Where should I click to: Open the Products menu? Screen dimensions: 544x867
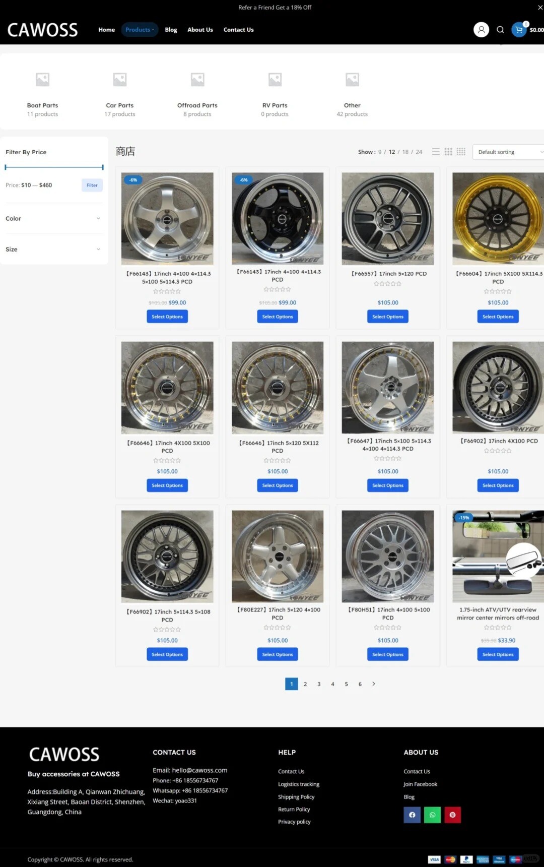tap(140, 30)
